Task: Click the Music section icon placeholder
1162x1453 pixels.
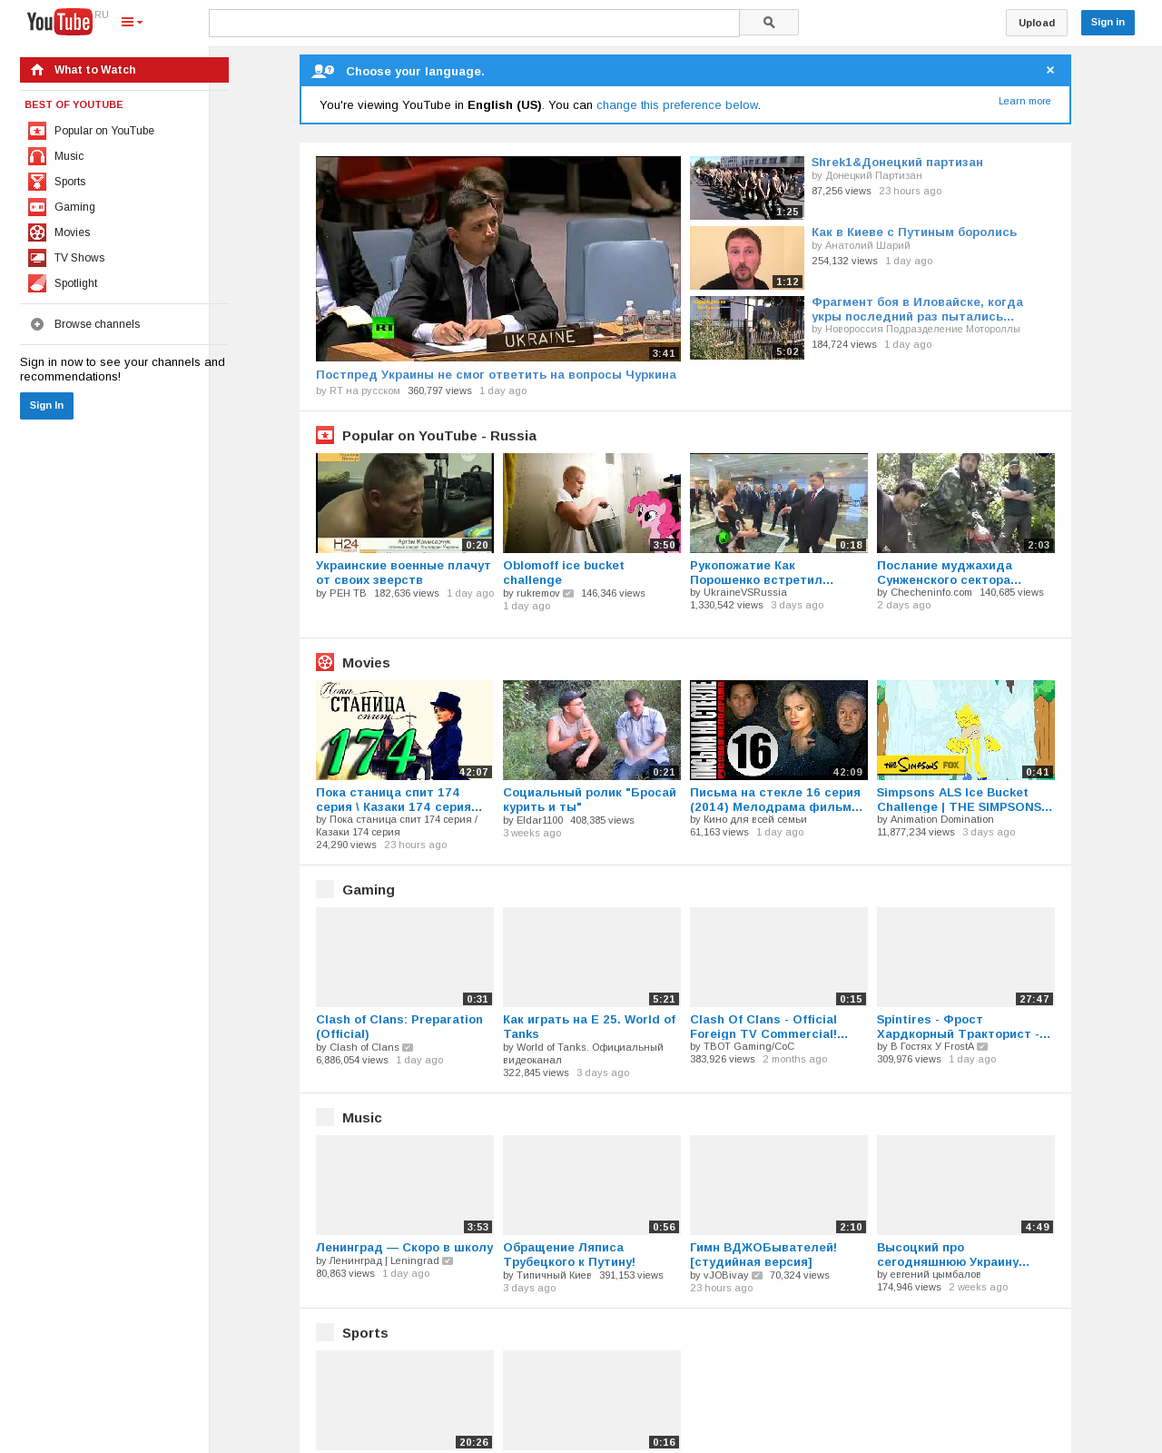Action: pos(325,1117)
